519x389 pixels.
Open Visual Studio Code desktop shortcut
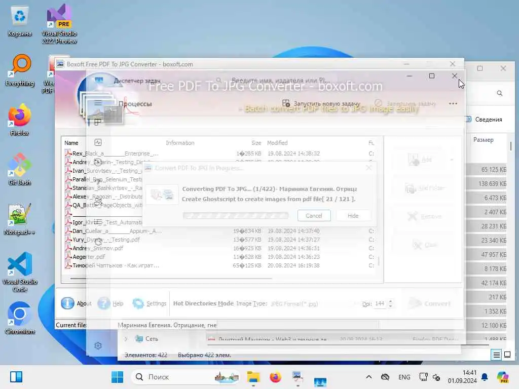click(x=20, y=272)
